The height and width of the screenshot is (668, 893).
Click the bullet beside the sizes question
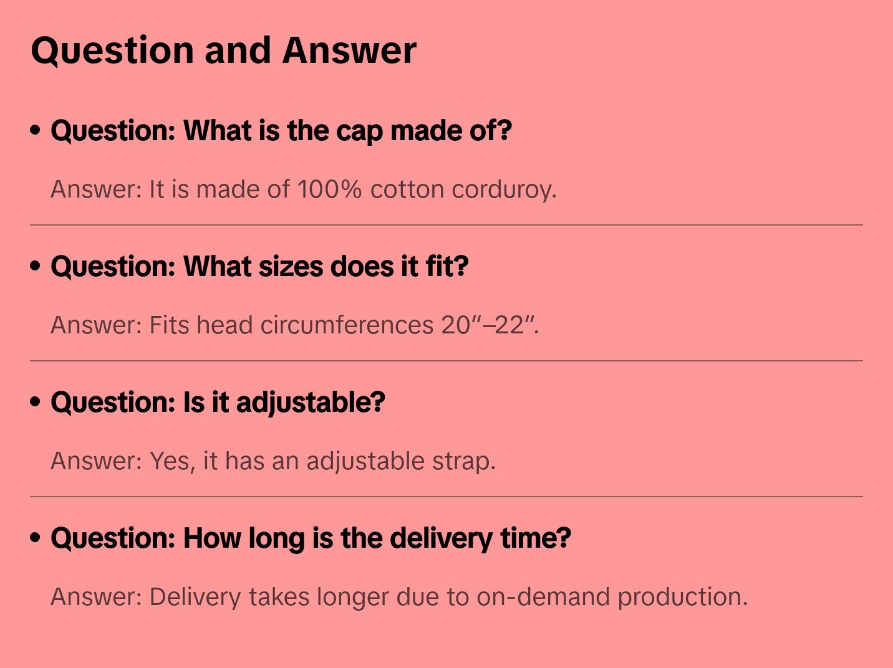click(36, 266)
